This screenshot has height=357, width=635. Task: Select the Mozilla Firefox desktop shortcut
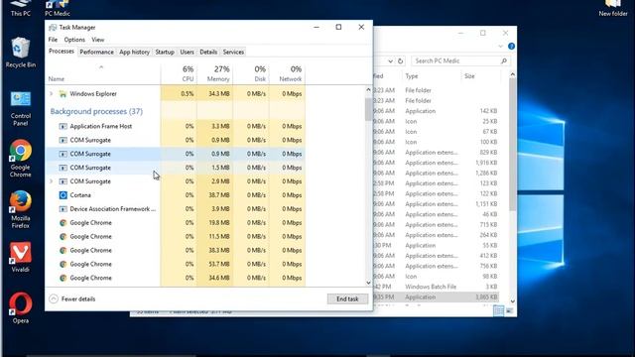(21, 209)
